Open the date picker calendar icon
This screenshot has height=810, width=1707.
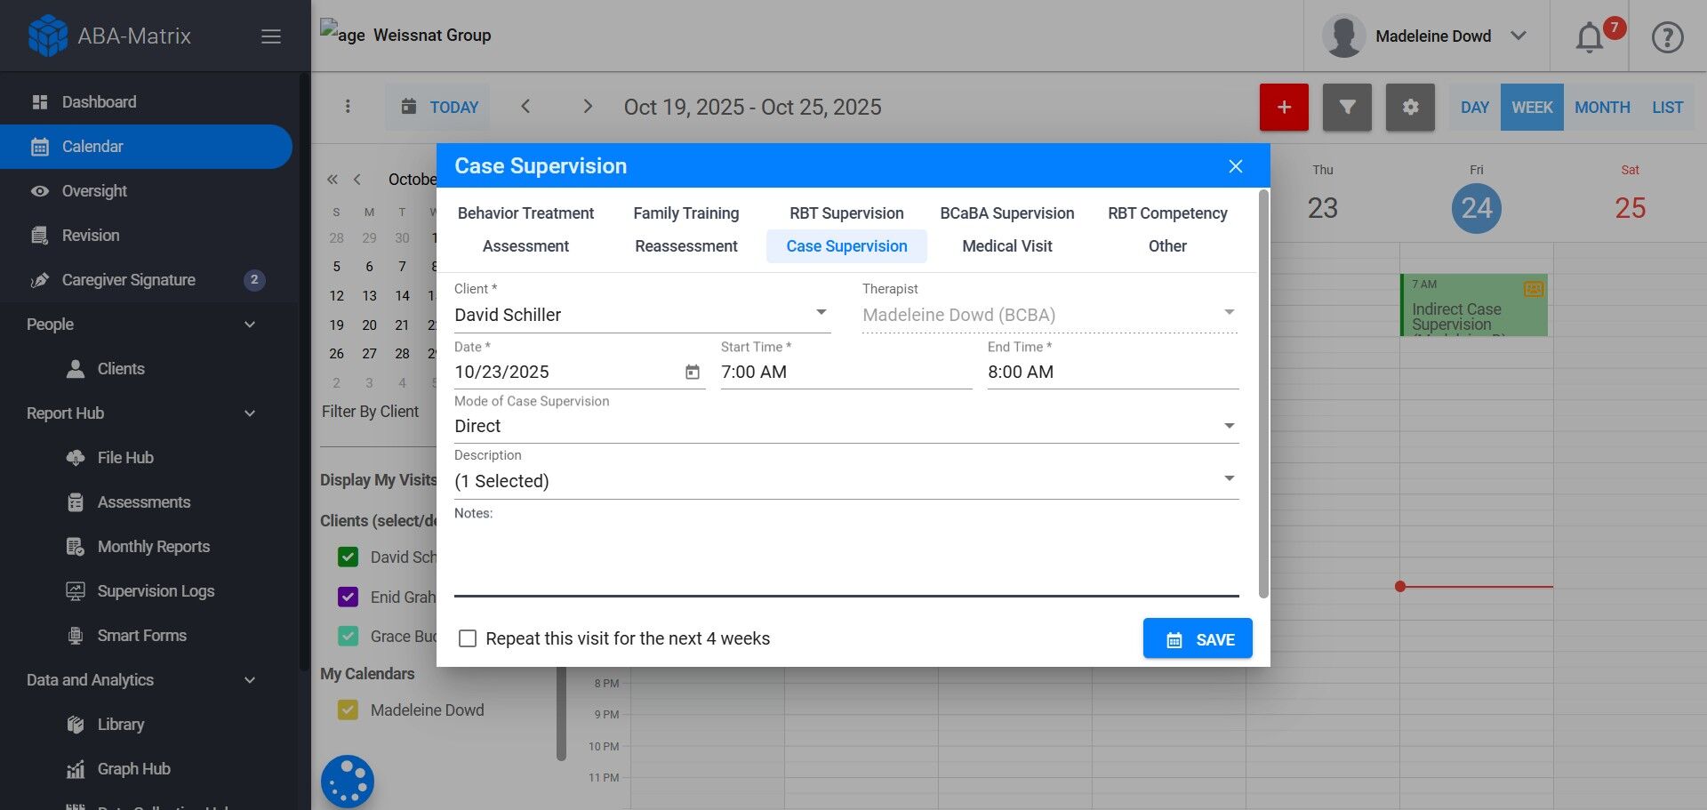click(693, 373)
